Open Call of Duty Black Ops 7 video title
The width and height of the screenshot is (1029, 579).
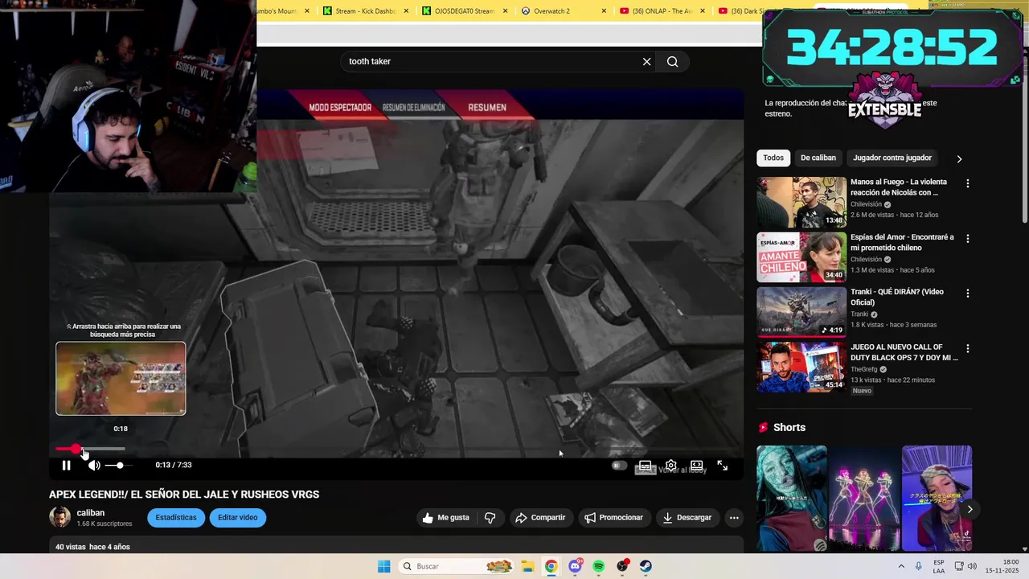[904, 352]
